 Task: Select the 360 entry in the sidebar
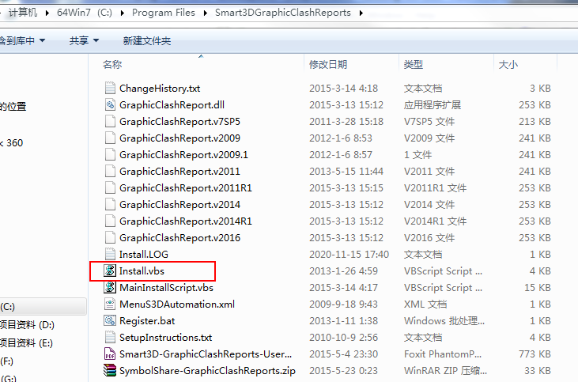(12, 143)
